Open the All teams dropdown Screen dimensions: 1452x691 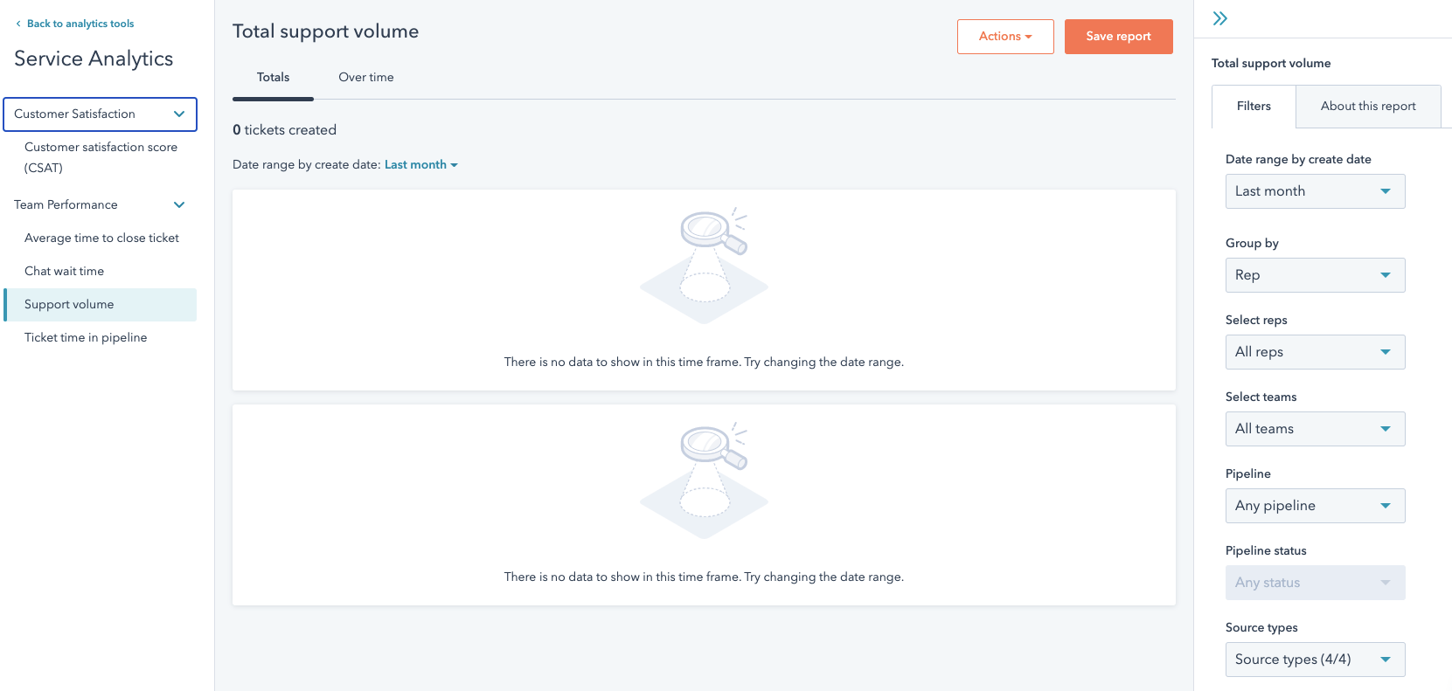click(x=1315, y=429)
